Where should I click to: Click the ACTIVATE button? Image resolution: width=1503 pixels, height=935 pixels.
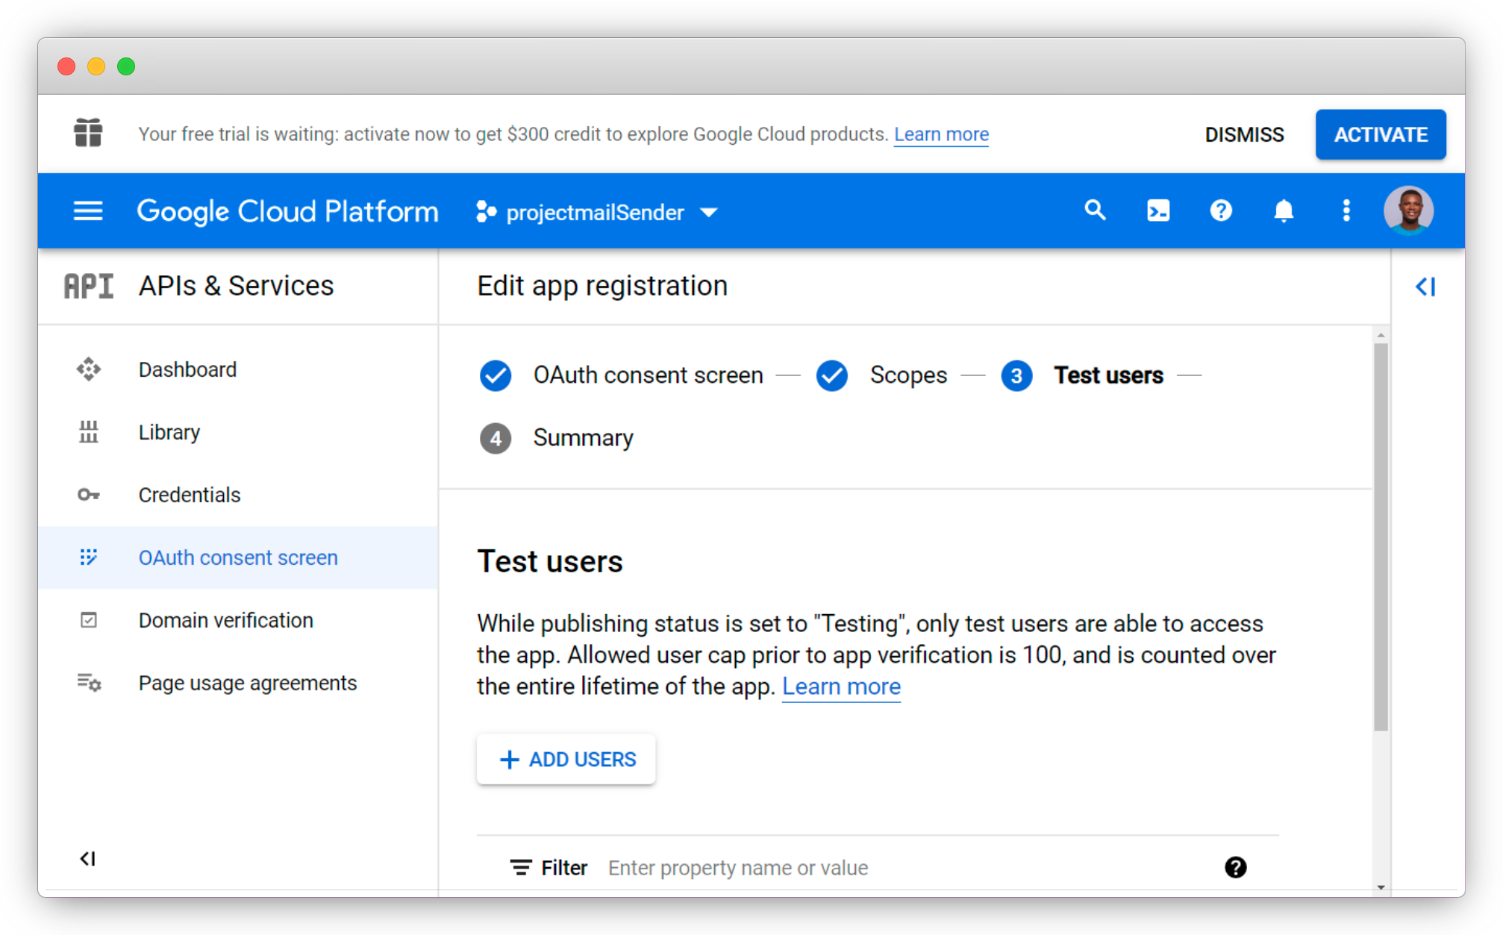click(x=1381, y=134)
